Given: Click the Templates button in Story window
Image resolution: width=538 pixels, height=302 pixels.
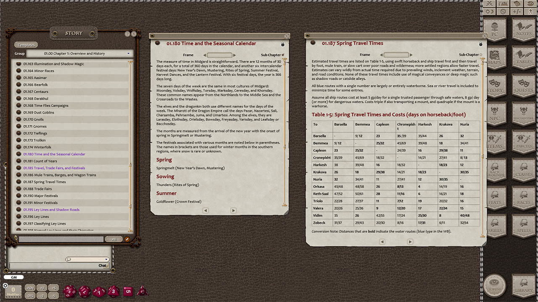Looking at the screenshot, I should 26,45.
